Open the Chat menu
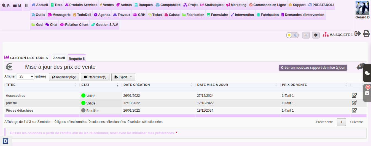371x146 pixels. (x=51, y=25)
